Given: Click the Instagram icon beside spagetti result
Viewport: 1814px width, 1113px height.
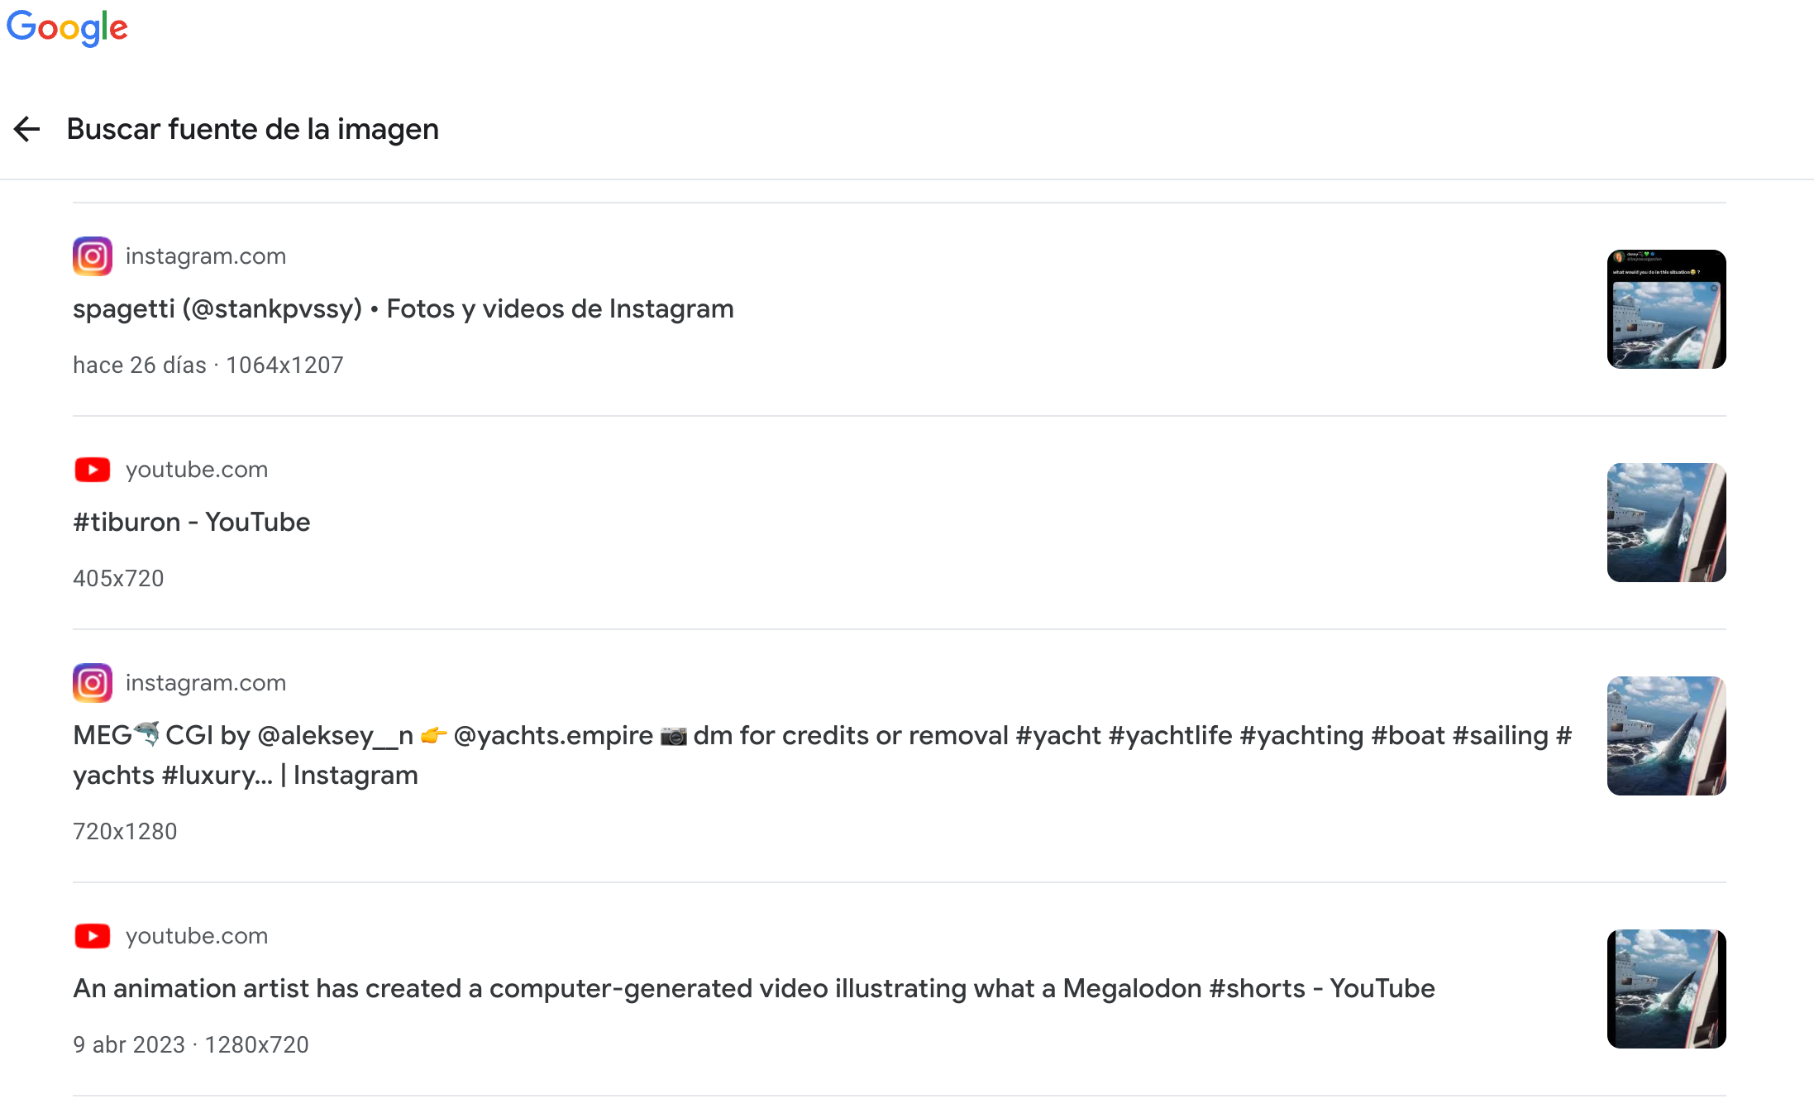Looking at the screenshot, I should tap(93, 256).
